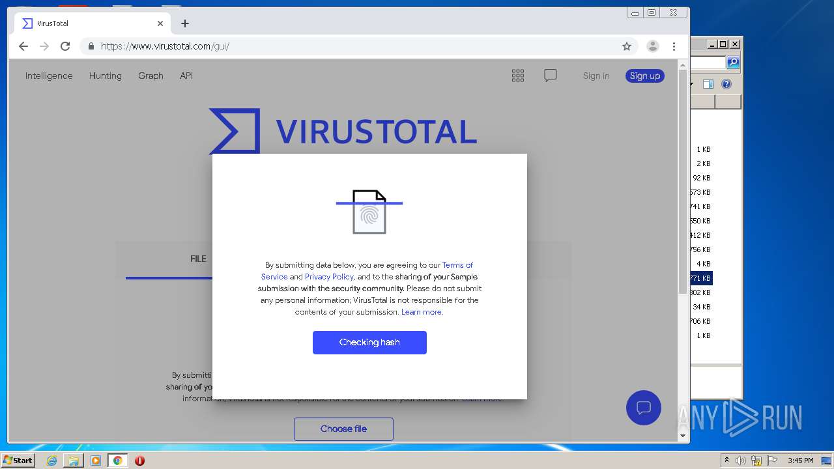Open the notifications comment icon in header
834x469 pixels.
tap(551, 76)
